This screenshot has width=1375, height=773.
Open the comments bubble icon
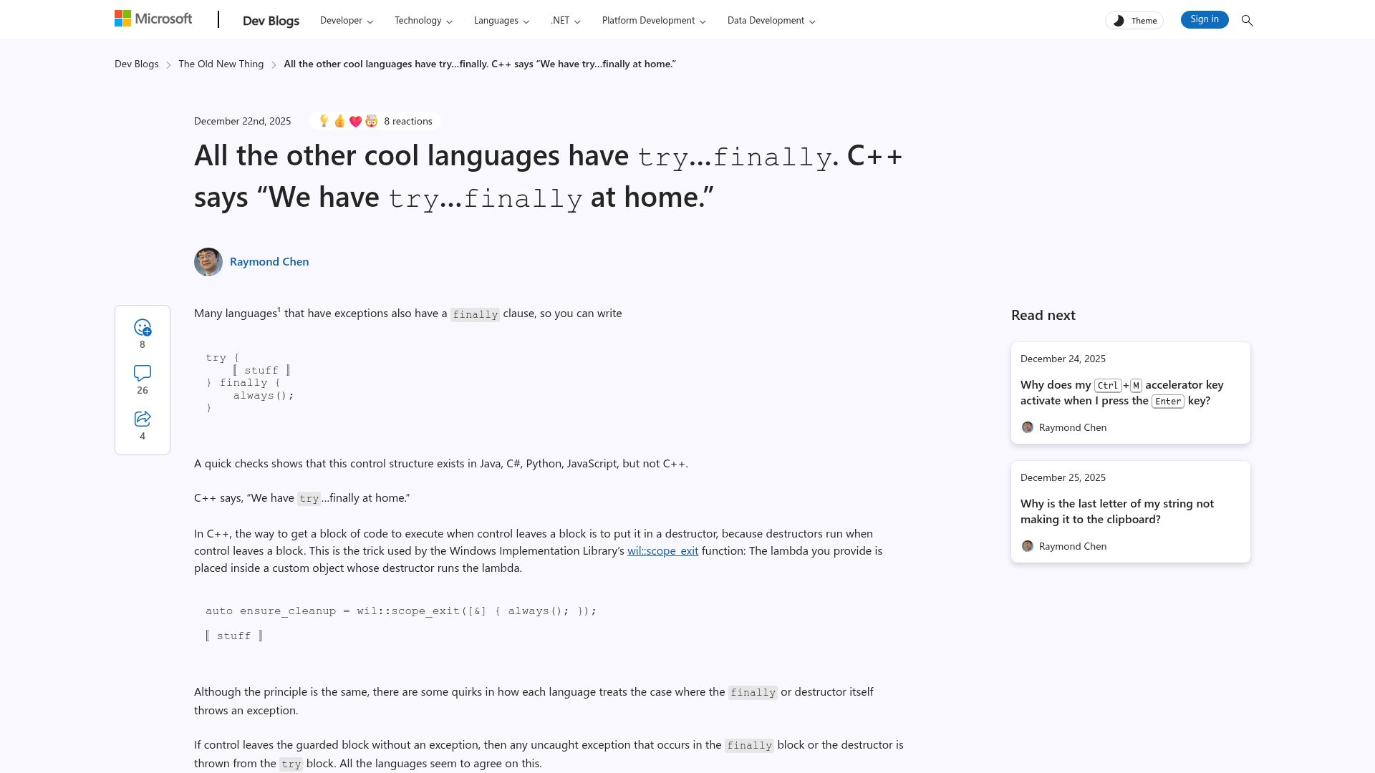(x=143, y=373)
